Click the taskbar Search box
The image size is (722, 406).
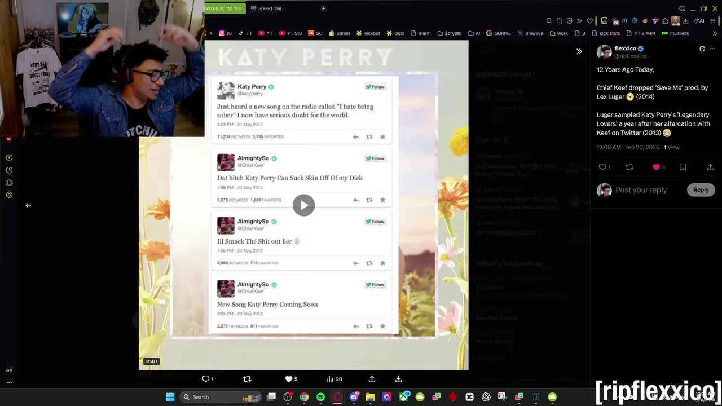[x=221, y=397]
